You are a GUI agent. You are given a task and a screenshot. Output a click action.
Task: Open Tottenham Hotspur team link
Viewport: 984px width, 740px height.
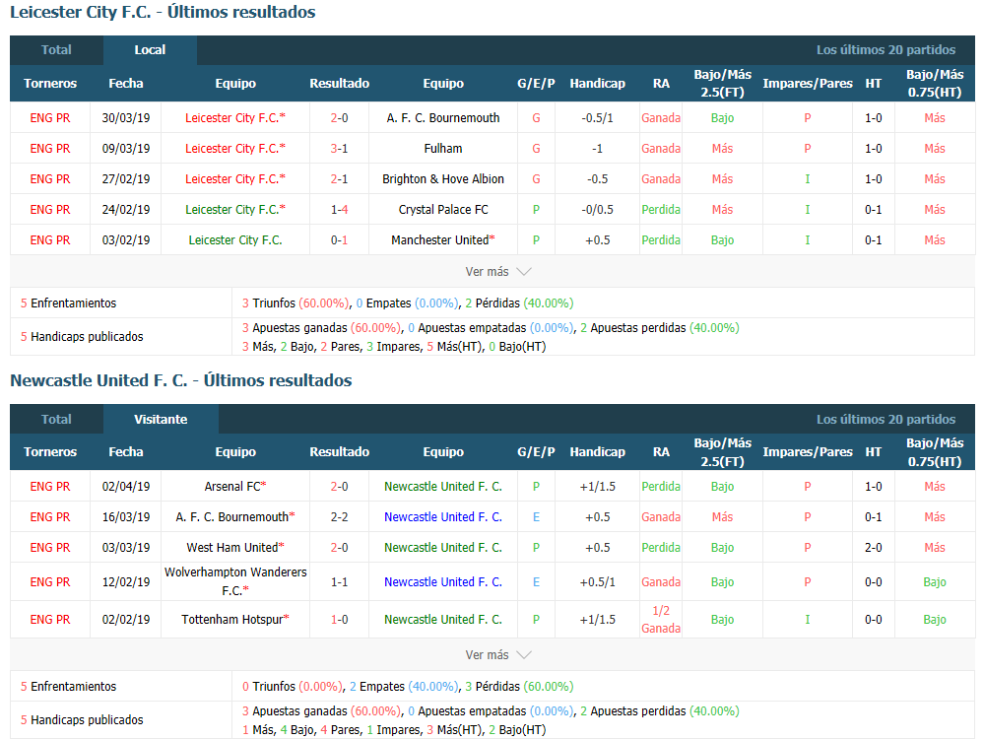(235, 620)
